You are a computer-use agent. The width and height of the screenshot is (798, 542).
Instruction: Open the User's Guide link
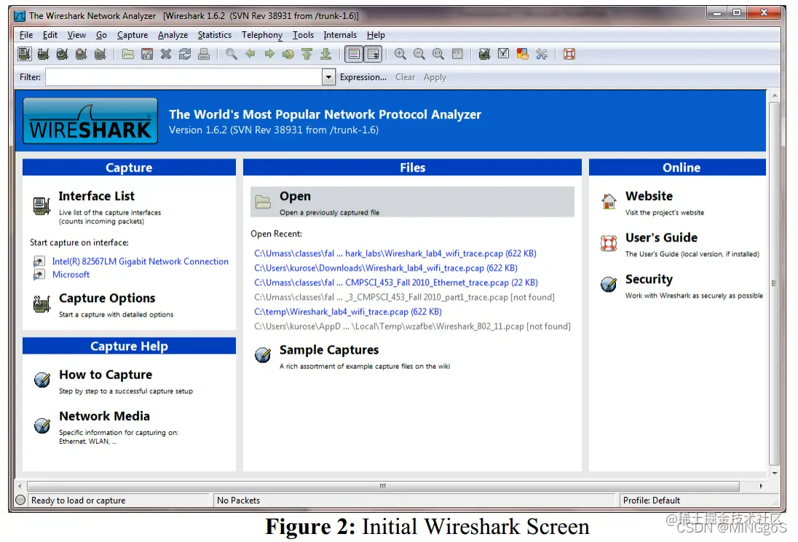[x=661, y=237]
